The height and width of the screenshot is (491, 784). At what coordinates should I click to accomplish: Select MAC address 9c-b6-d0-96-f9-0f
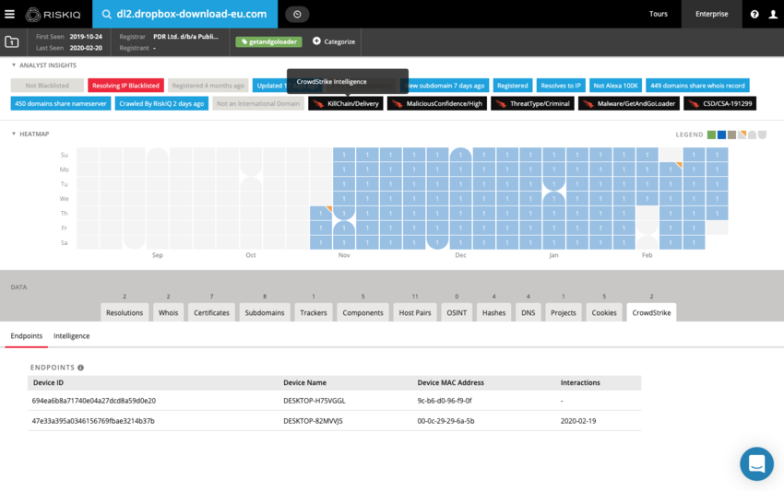(445, 401)
